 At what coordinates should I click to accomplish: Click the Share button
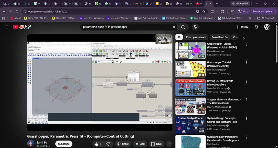coord(123,144)
